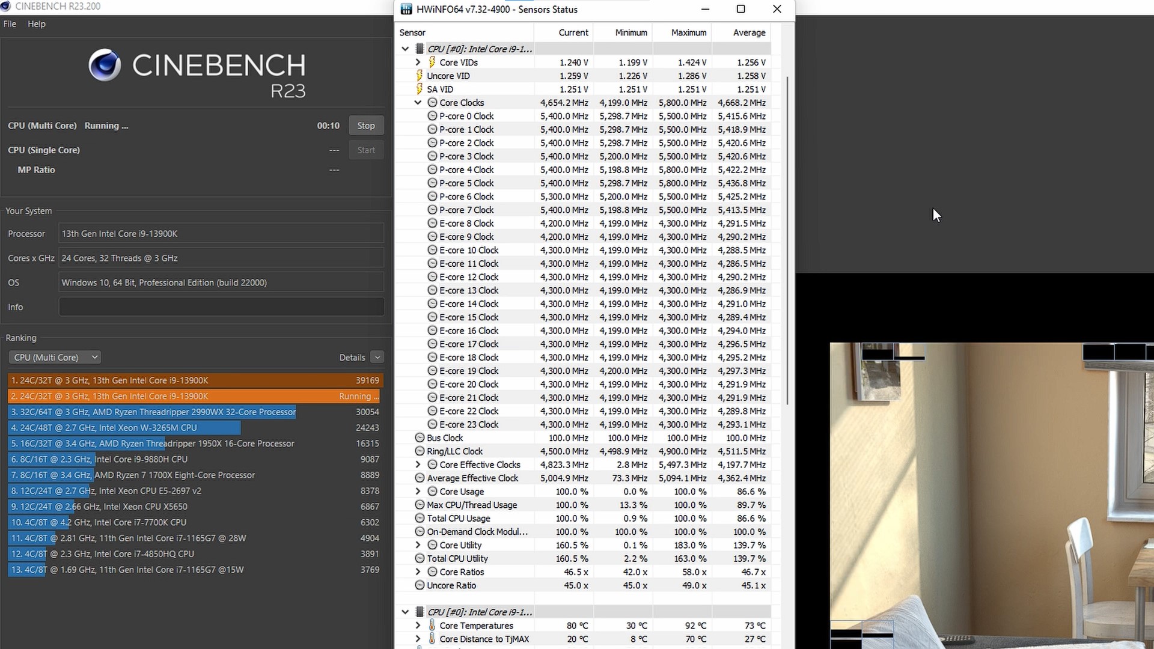Click the icon beside Bus Clock
The height and width of the screenshot is (649, 1154).
click(x=420, y=437)
